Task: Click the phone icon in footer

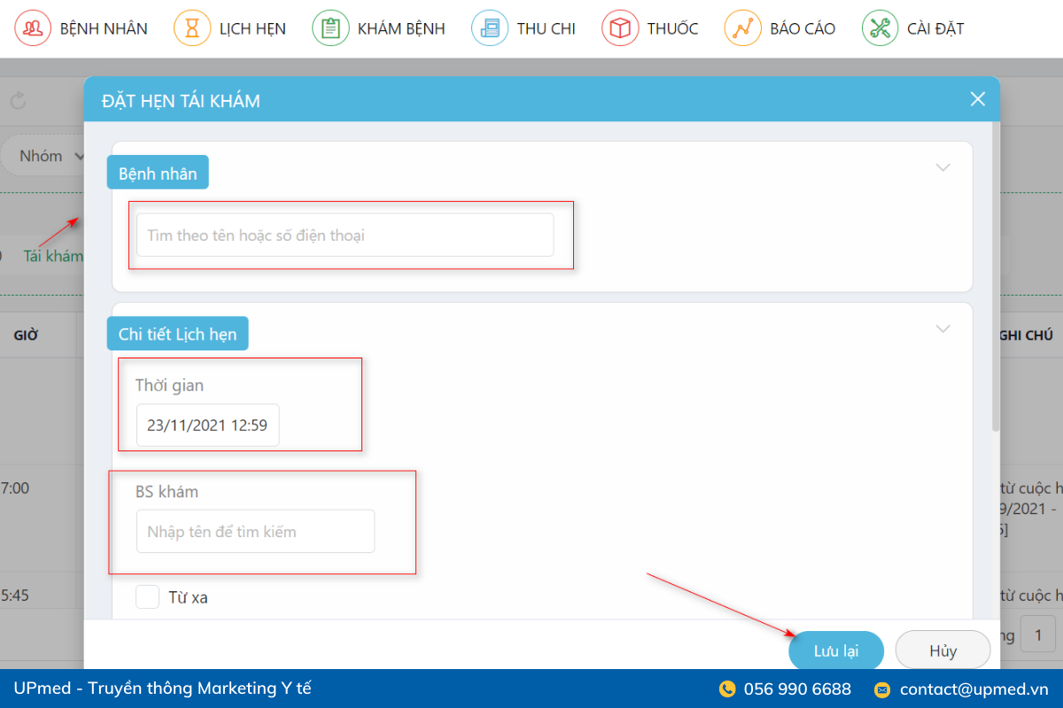Action: (x=727, y=689)
